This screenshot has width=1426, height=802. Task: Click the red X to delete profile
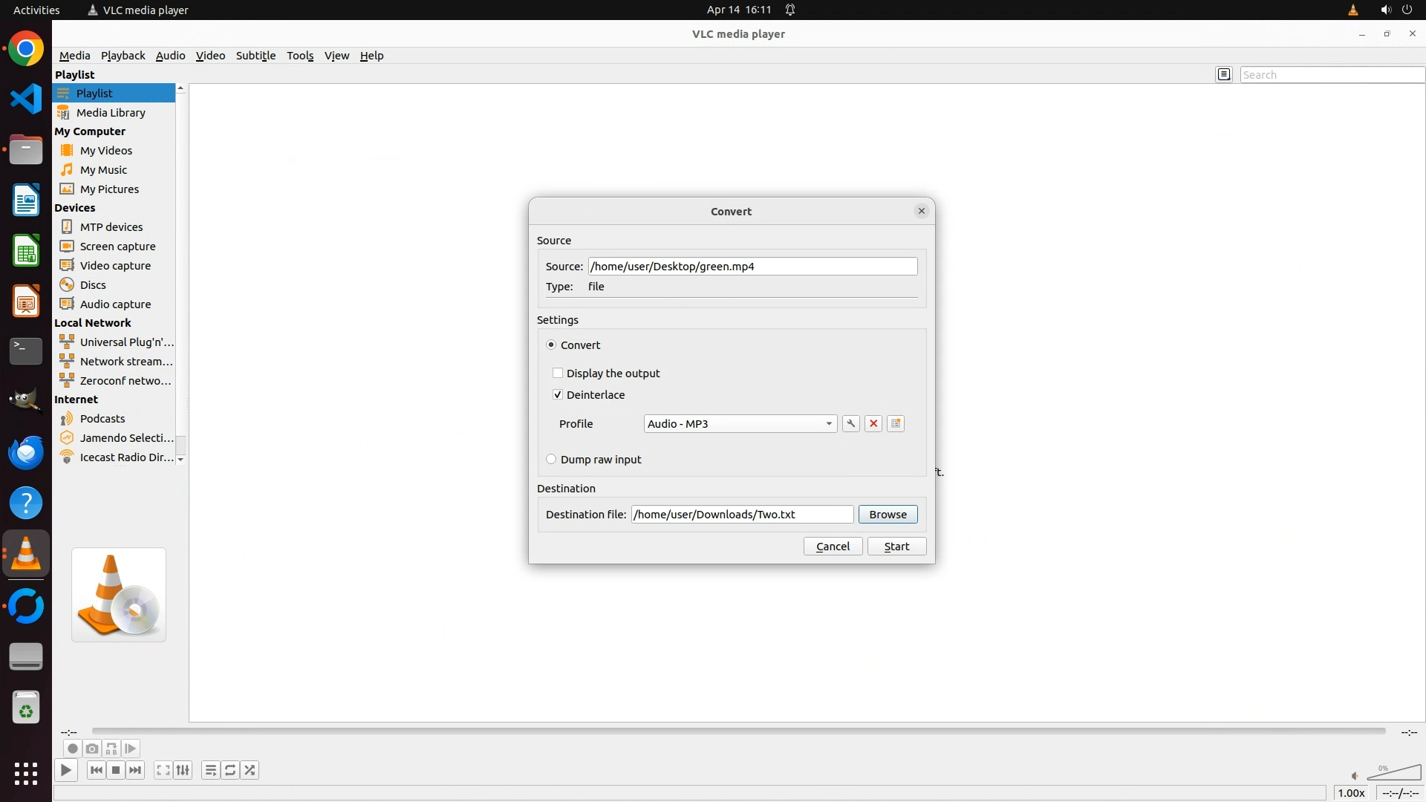click(873, 423)
